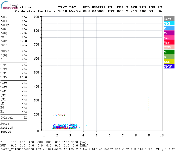Click the Cachoeira Paulista station name
Viewport: 176px width, 151px height.
coord(35,11)
